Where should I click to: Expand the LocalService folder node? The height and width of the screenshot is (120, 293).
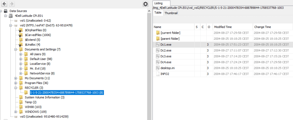point(21,64)
